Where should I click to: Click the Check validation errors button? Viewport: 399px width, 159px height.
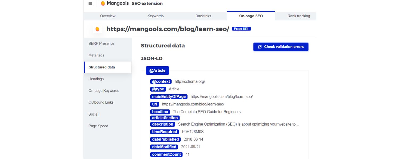[281, 47]
